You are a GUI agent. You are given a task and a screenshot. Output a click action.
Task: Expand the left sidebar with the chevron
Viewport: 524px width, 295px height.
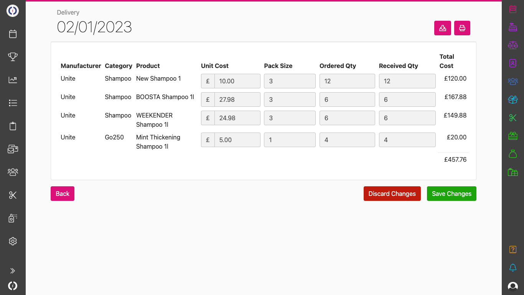pyautogui.click(x=13, y=270)
